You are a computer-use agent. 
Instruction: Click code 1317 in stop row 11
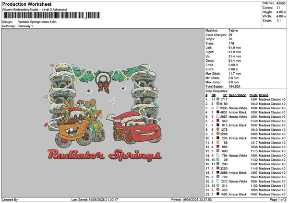click(254, 142)
